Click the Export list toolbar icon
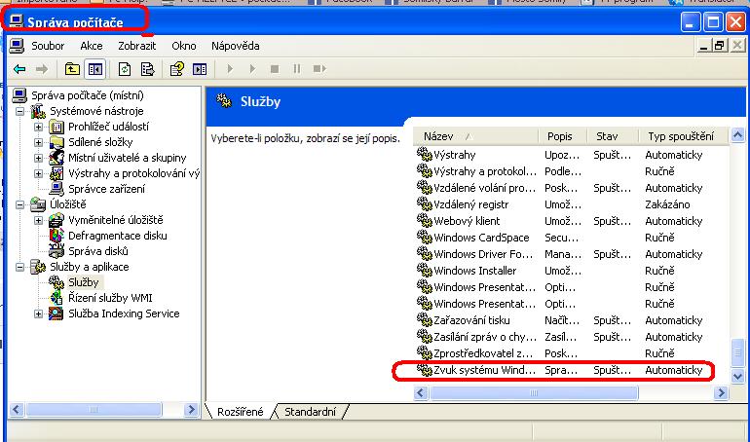750x442 pixels. pos(147,69)
